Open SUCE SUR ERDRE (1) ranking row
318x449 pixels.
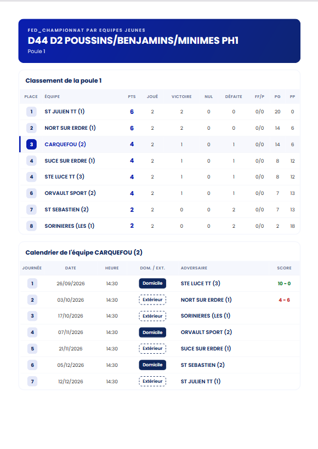[160, 160]
